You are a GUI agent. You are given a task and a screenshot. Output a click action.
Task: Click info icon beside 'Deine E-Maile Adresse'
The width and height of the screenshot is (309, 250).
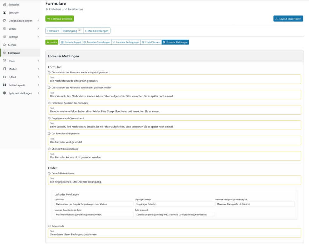pyautogui.click(x=49, y=173)
